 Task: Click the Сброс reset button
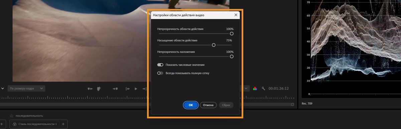pyautogui.click(x=226, y=105)
